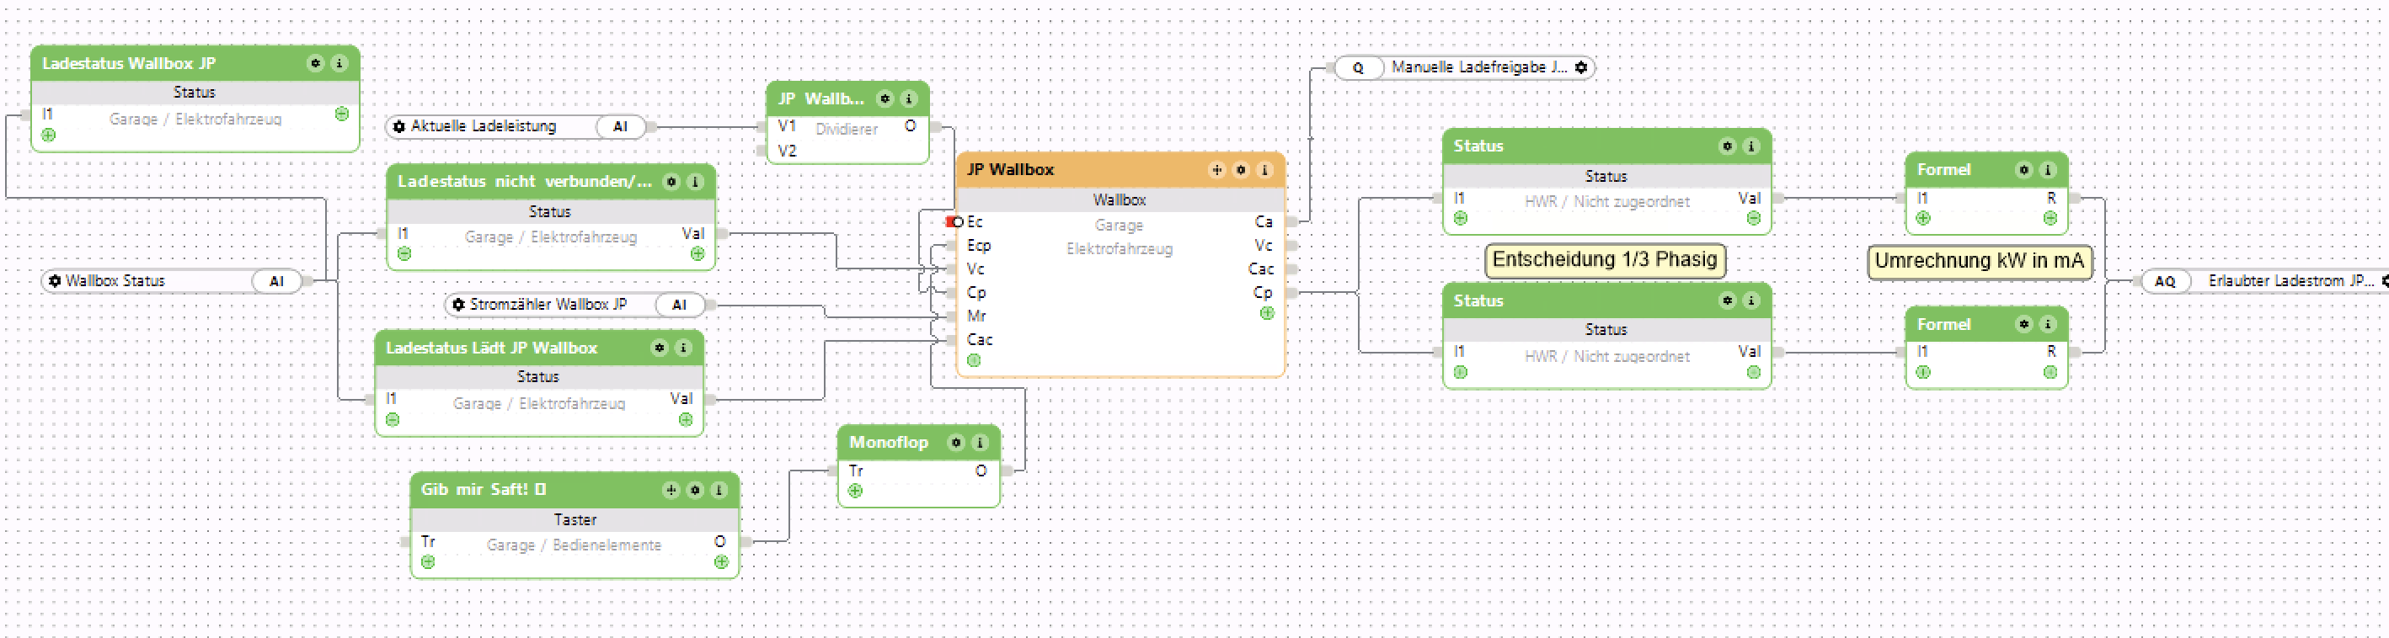
Task: Expand outputs on the Gib mir Saft! block
Action: click(x=722, y=562)
